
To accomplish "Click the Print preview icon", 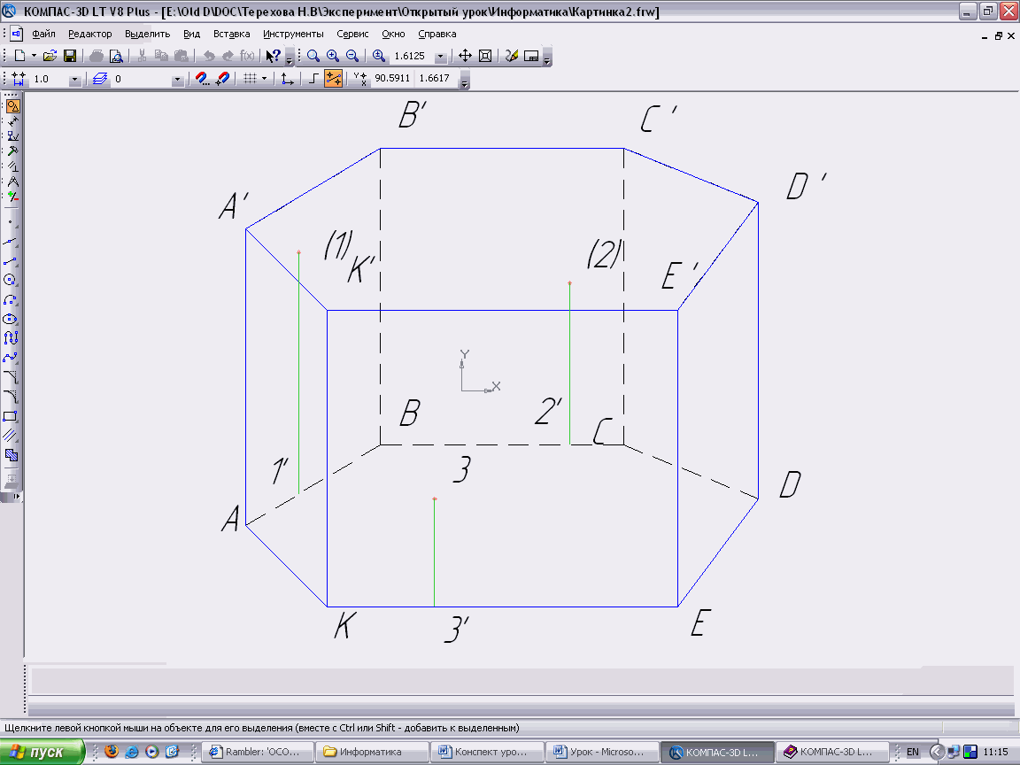I will 115,56.
